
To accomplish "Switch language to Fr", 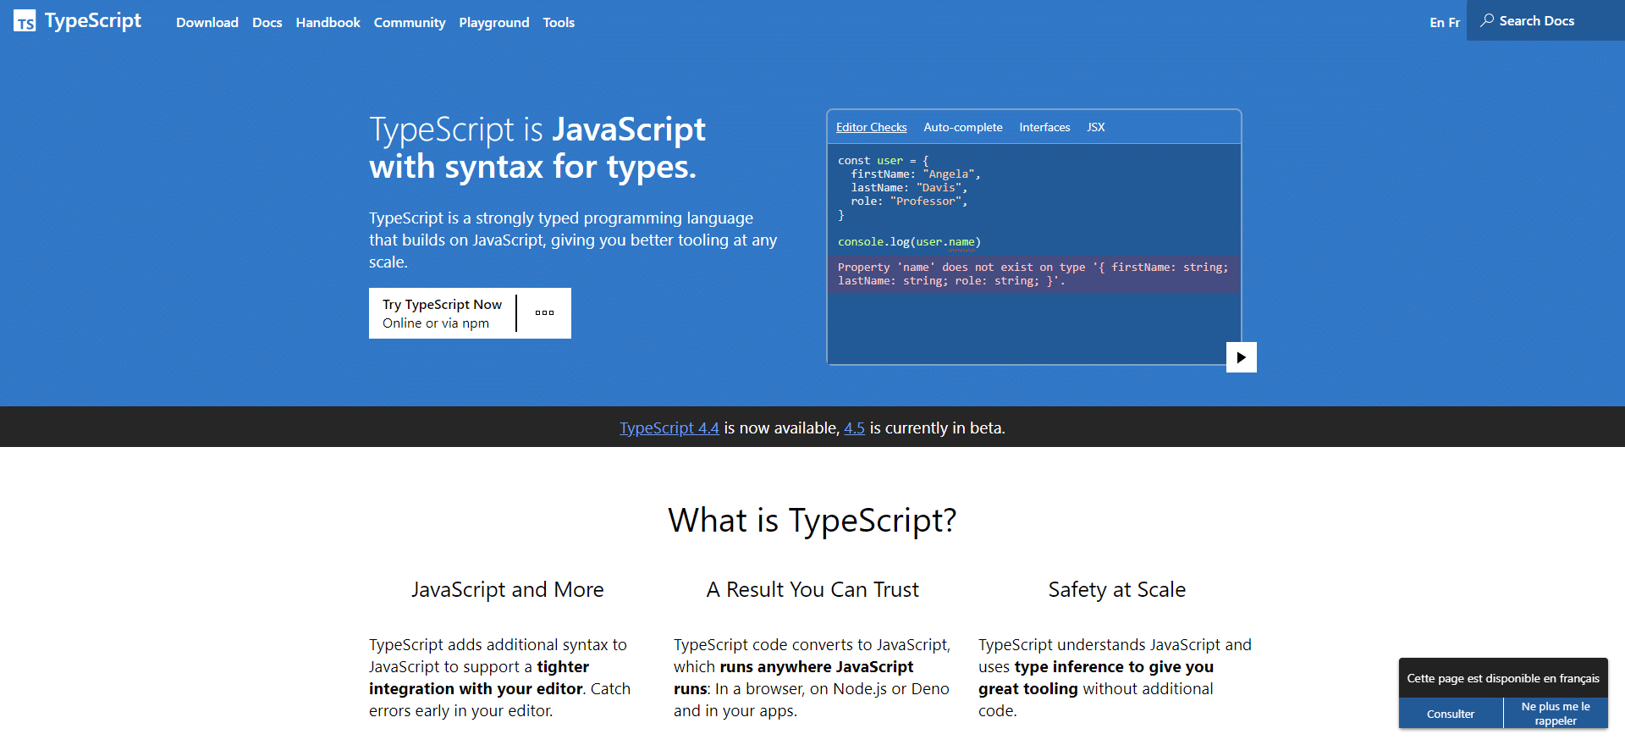I will tap(1454, 23).
